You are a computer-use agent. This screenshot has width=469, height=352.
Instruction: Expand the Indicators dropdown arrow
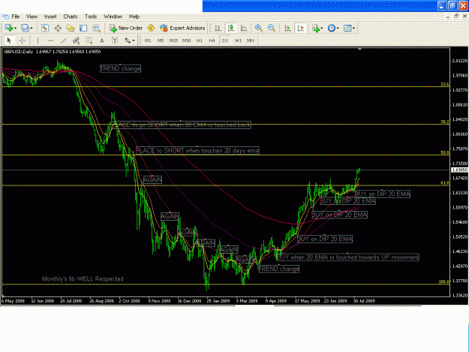pyautogui.click(x=322, y=28)
